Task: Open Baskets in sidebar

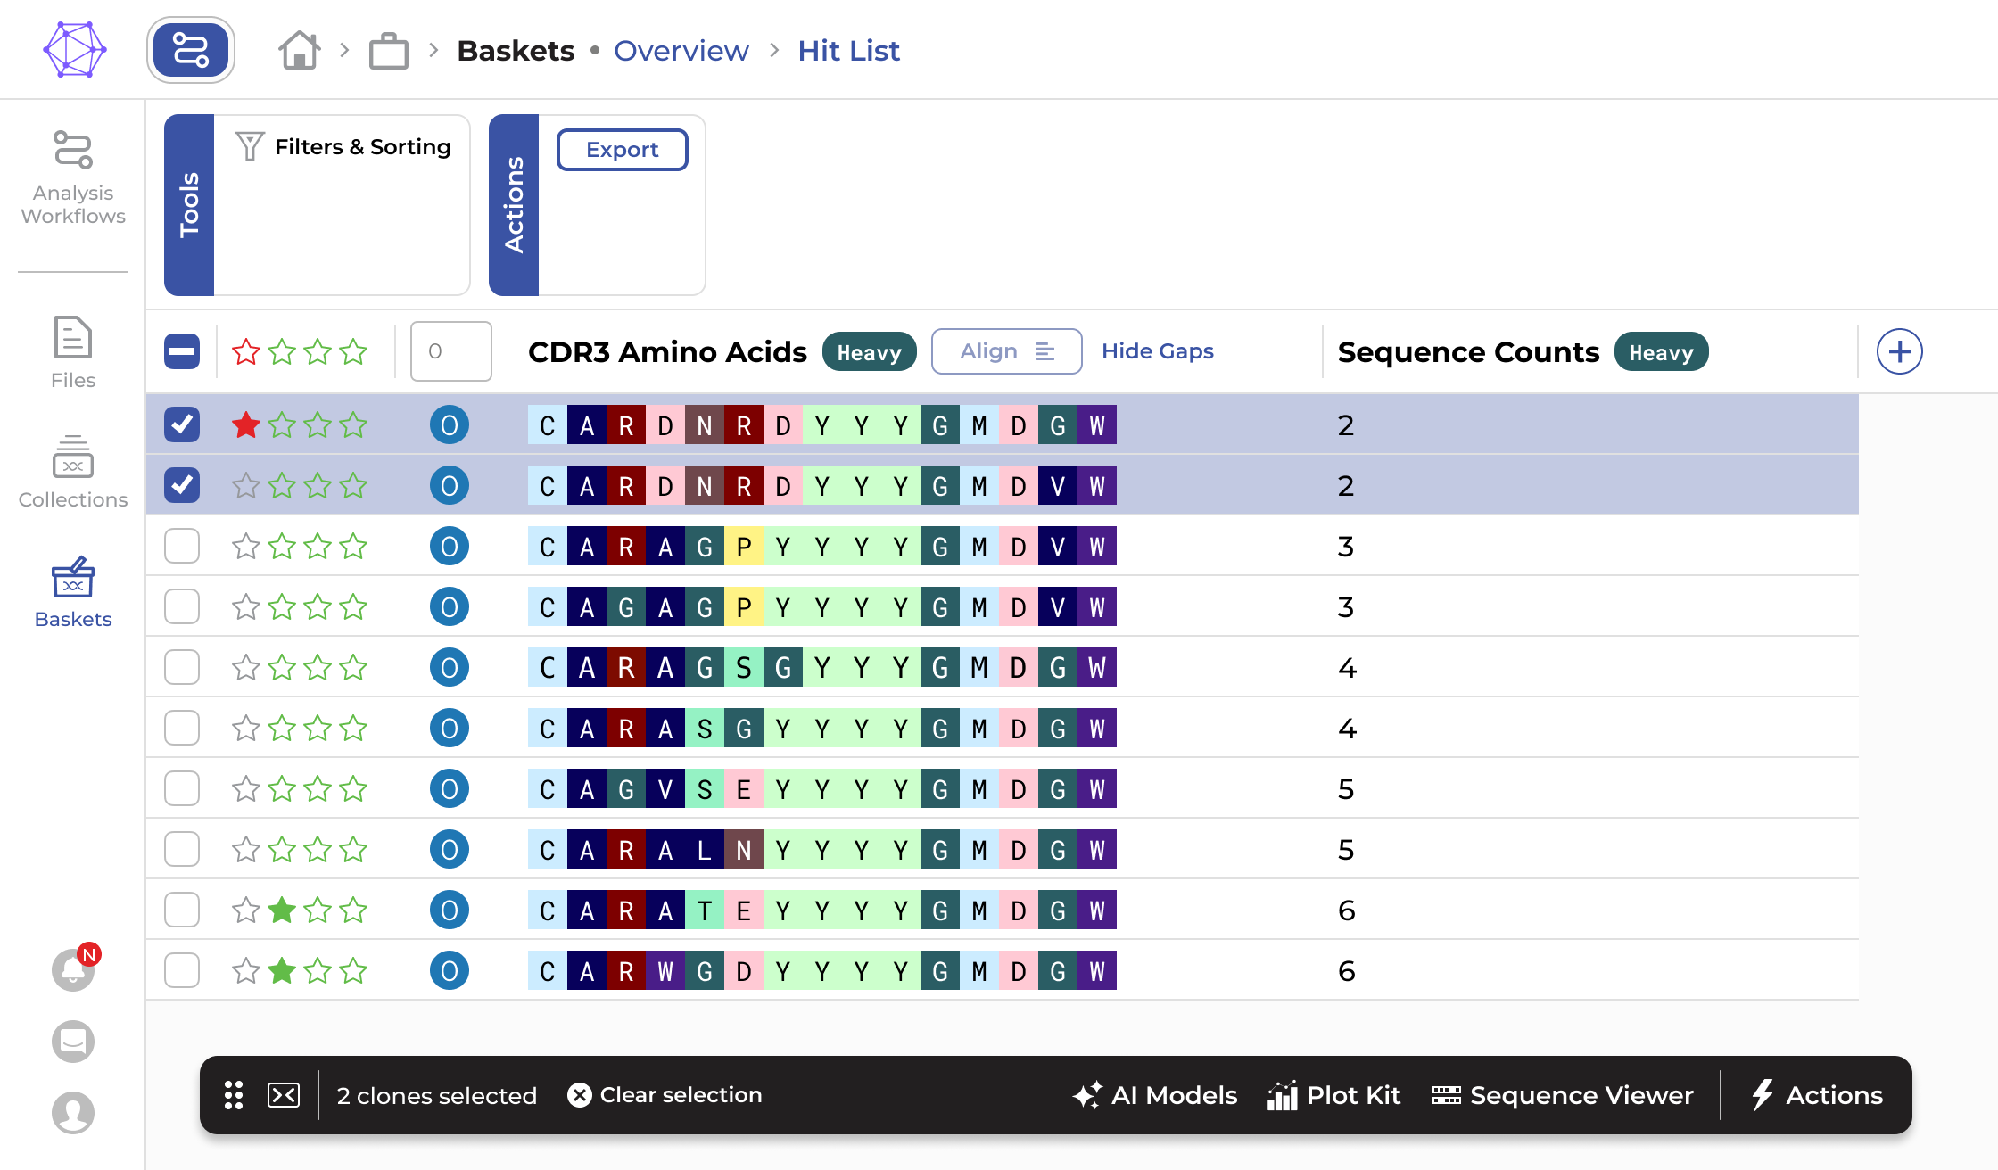Action: coord(73,592)
